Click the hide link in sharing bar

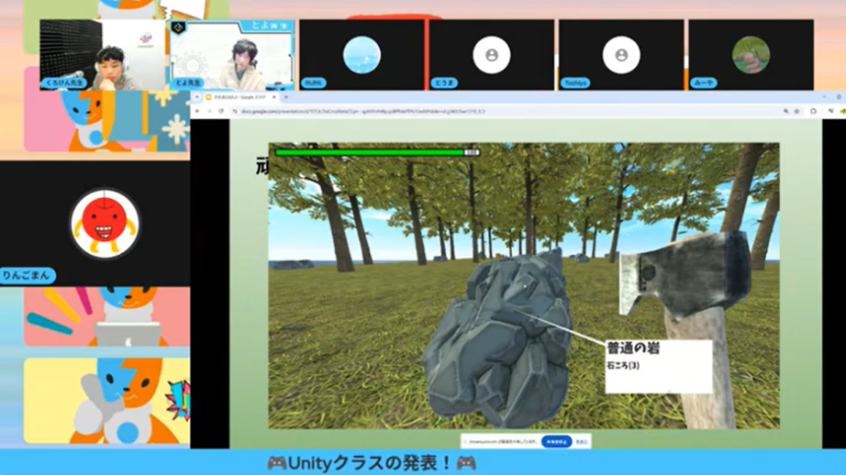(x=582, y=442)
